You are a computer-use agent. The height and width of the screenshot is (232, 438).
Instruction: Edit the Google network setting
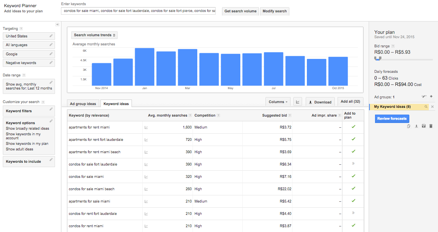(x=51, y=54)
